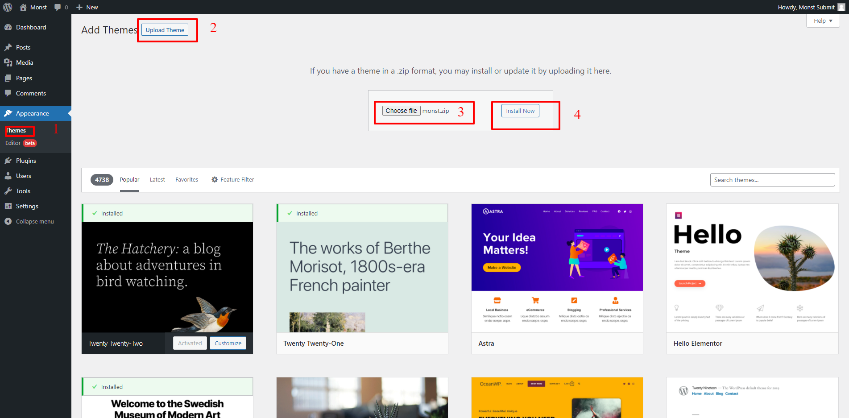Viewport: 849px width, 418px height.
Task: Click the Tools wrench icon
Action: point(8,191)
